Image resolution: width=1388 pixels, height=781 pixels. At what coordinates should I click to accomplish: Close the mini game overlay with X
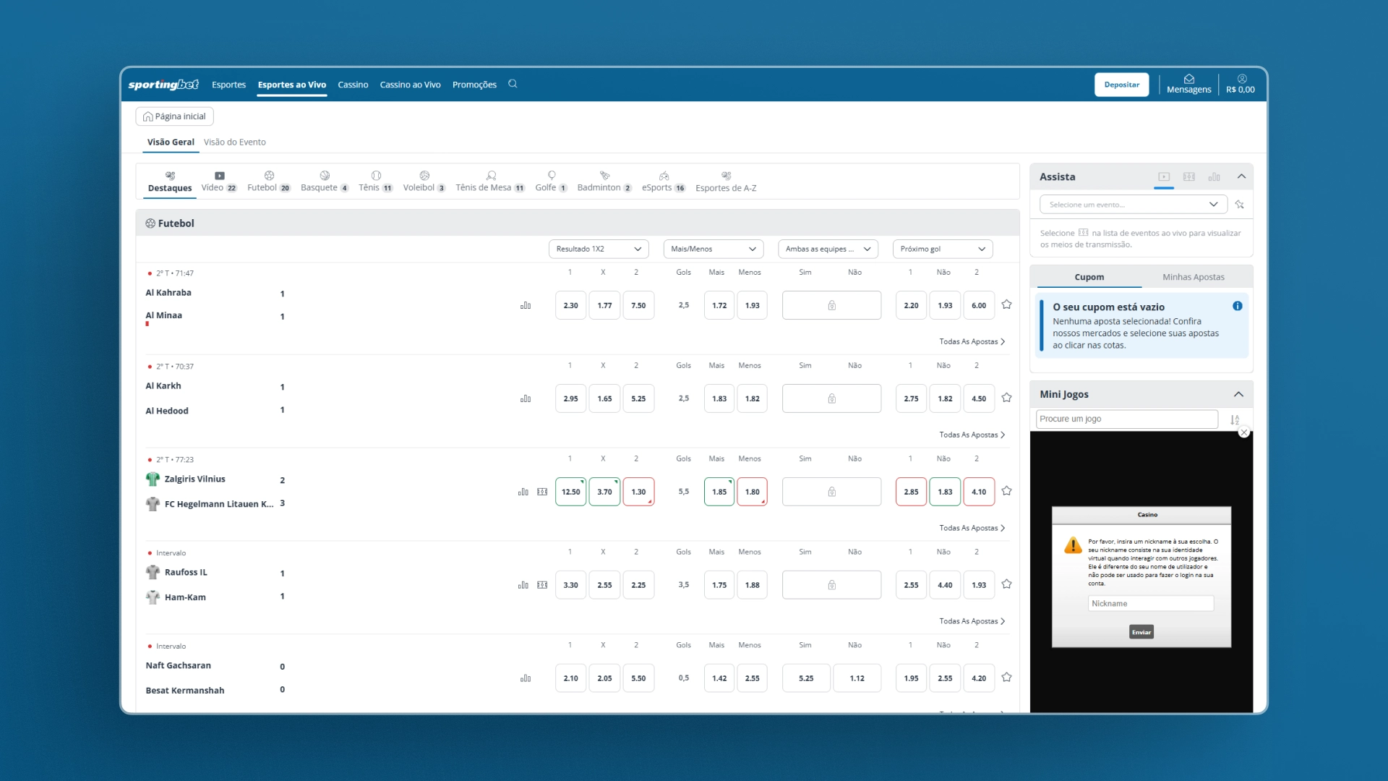pos(1244,432)
